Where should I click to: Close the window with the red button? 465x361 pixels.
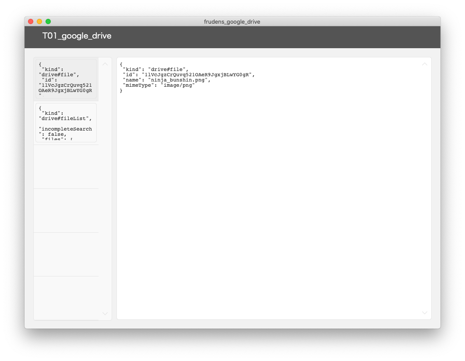point(31,21)
